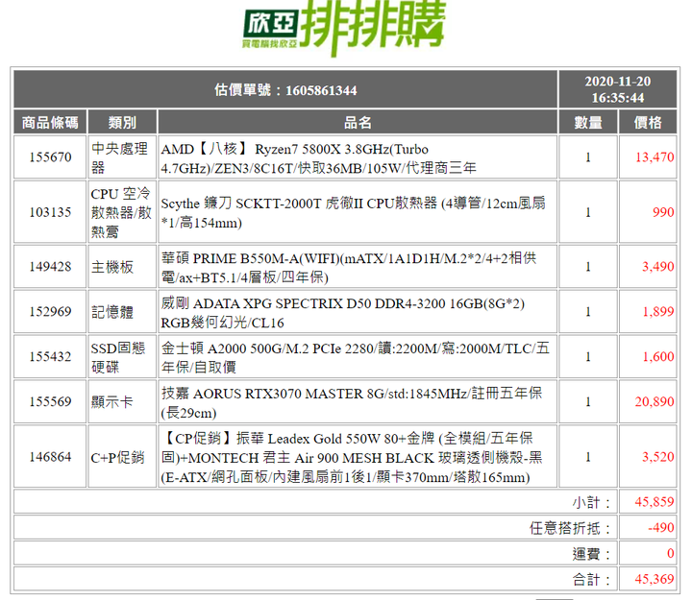Viewport: 692px width, 600px height.
Task: Select barcode 155670
Action: pos(50,157)
